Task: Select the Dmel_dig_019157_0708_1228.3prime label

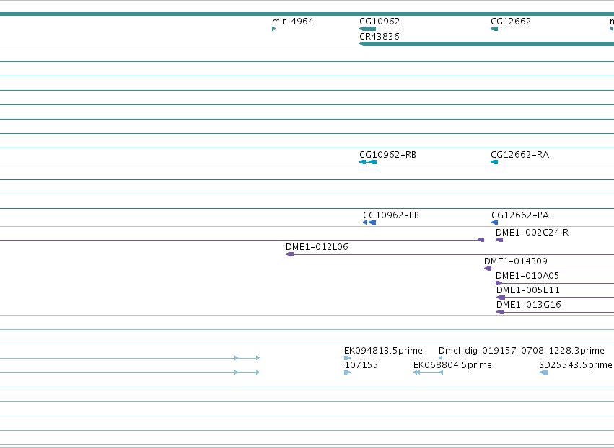Action: 521,351
